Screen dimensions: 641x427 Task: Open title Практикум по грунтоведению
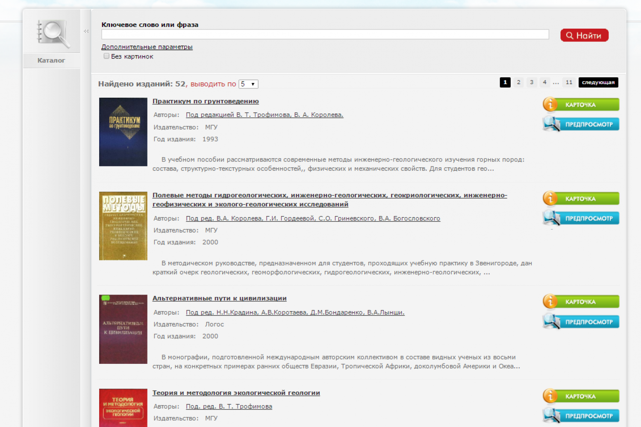(206, 101)
